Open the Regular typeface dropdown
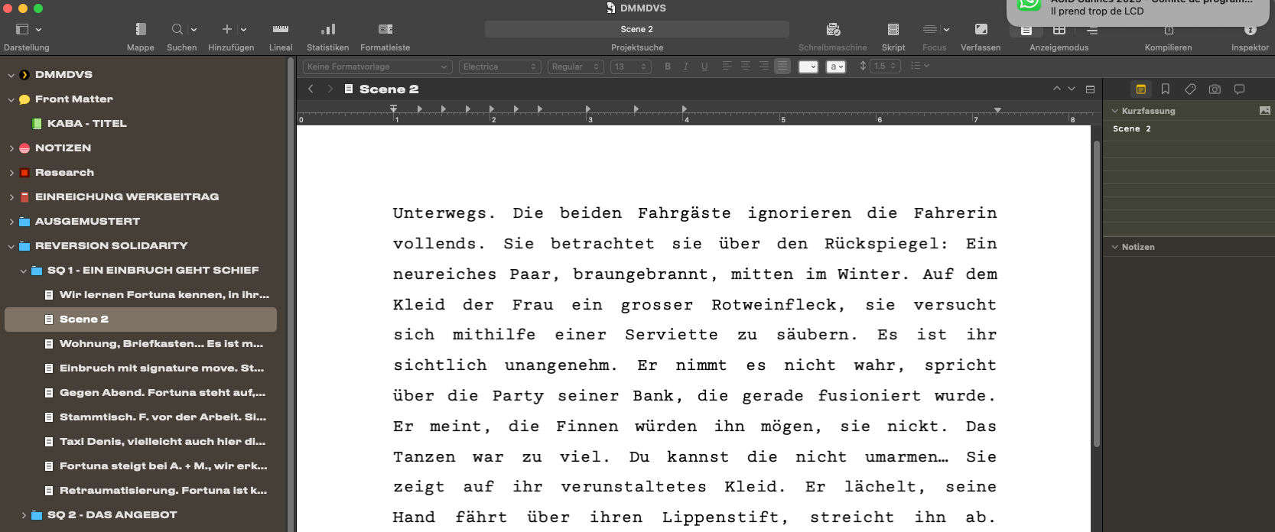Image resolution: width=1275 pixels, height=532 pixels. pyautogui.click(x=576, y=66)
